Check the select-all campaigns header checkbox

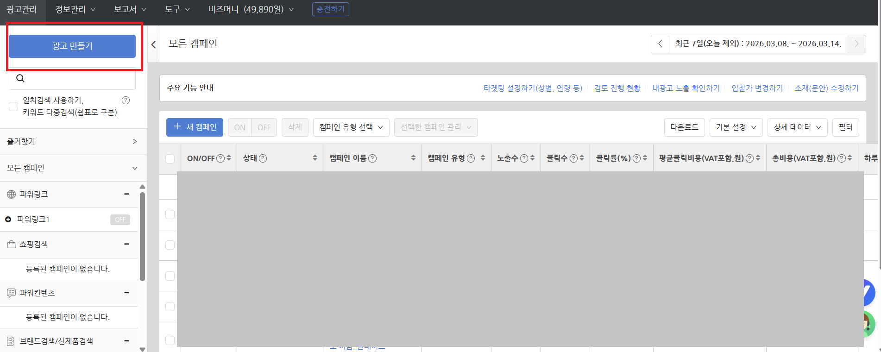point(170,158)
